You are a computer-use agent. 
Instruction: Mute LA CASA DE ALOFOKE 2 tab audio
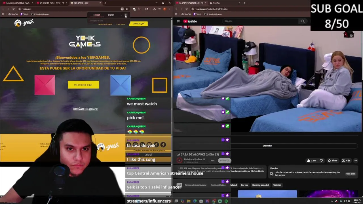202,3
